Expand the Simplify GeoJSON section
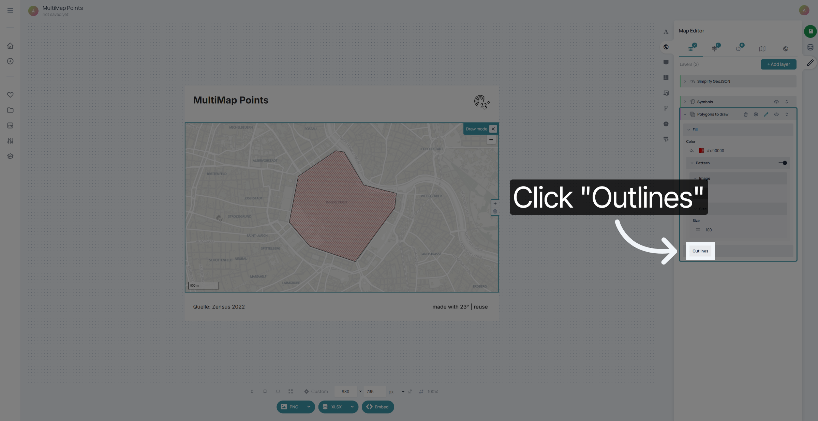The height and width of the screenshot is (421, 818). tap(685, 81)
